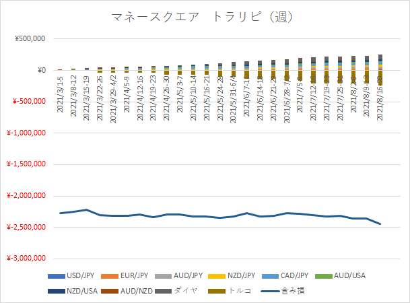Click the 2021/3/8-12 date label

pos(73,96)
